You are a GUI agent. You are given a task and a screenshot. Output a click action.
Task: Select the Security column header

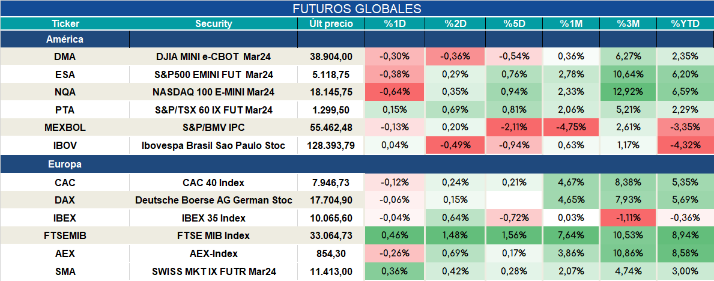pos(214,24)
